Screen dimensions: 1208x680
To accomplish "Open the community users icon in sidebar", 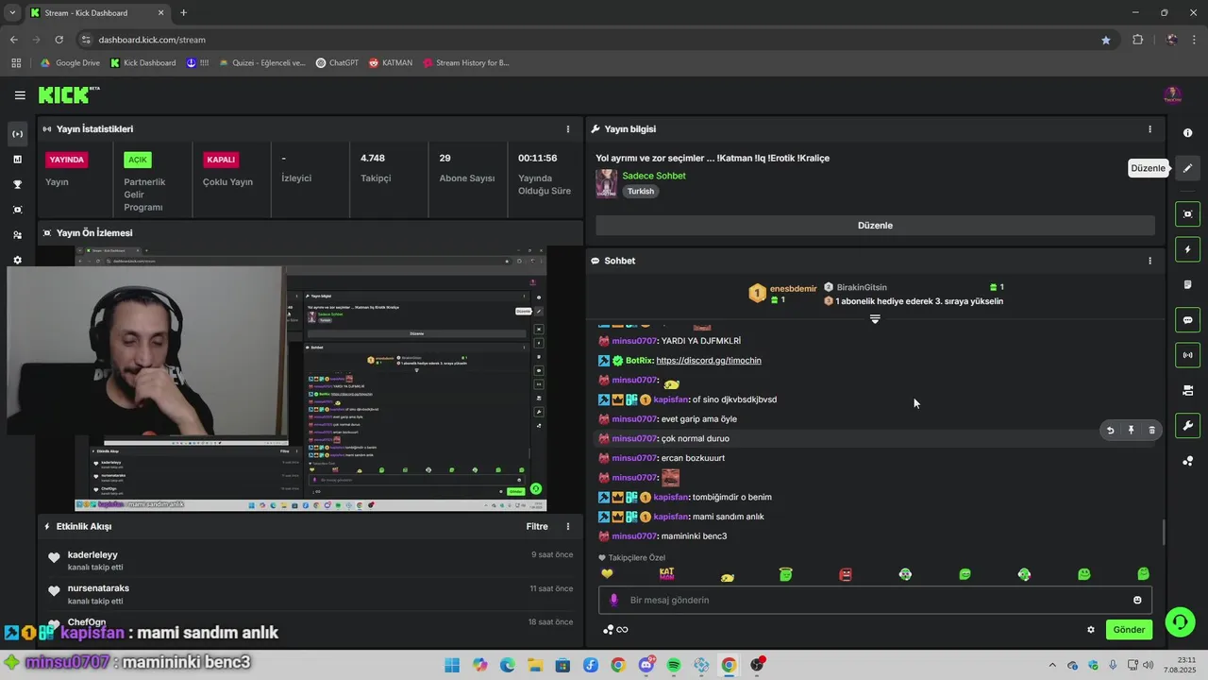I will pyautogui.click(x=17, y=235).
